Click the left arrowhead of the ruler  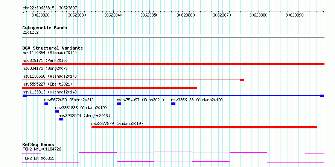tap(23, 12)
